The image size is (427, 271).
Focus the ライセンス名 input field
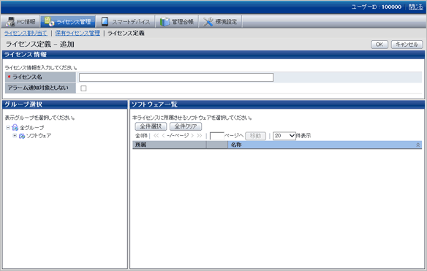176,77
